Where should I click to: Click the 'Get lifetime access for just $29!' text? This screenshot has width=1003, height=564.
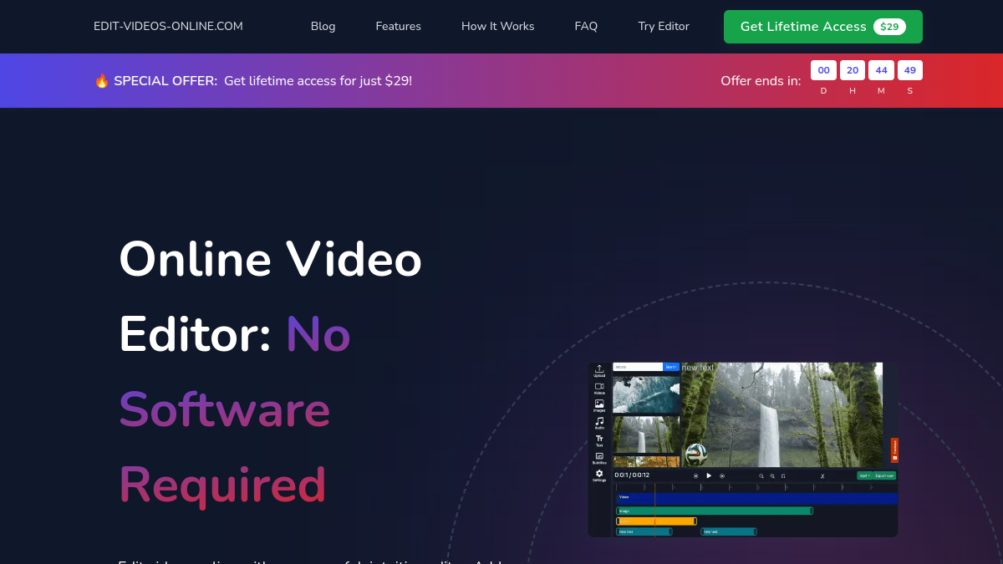click(318, 80)
